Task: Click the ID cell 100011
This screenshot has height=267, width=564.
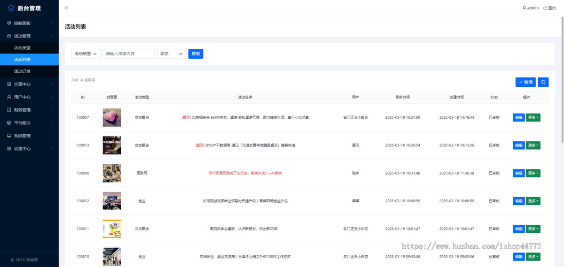Action: coord(83,229)
